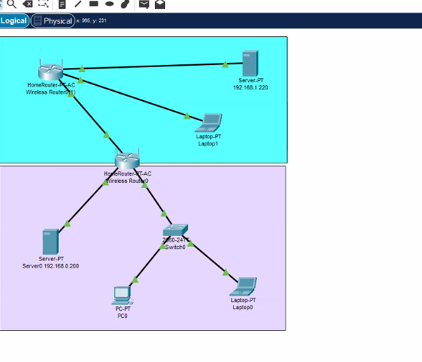Click the 'PC0' label text
422x362 pixels.
pos(122,315)
